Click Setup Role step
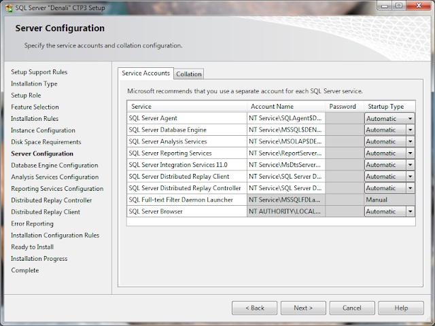435x326 pixels. tap(26, 95)
